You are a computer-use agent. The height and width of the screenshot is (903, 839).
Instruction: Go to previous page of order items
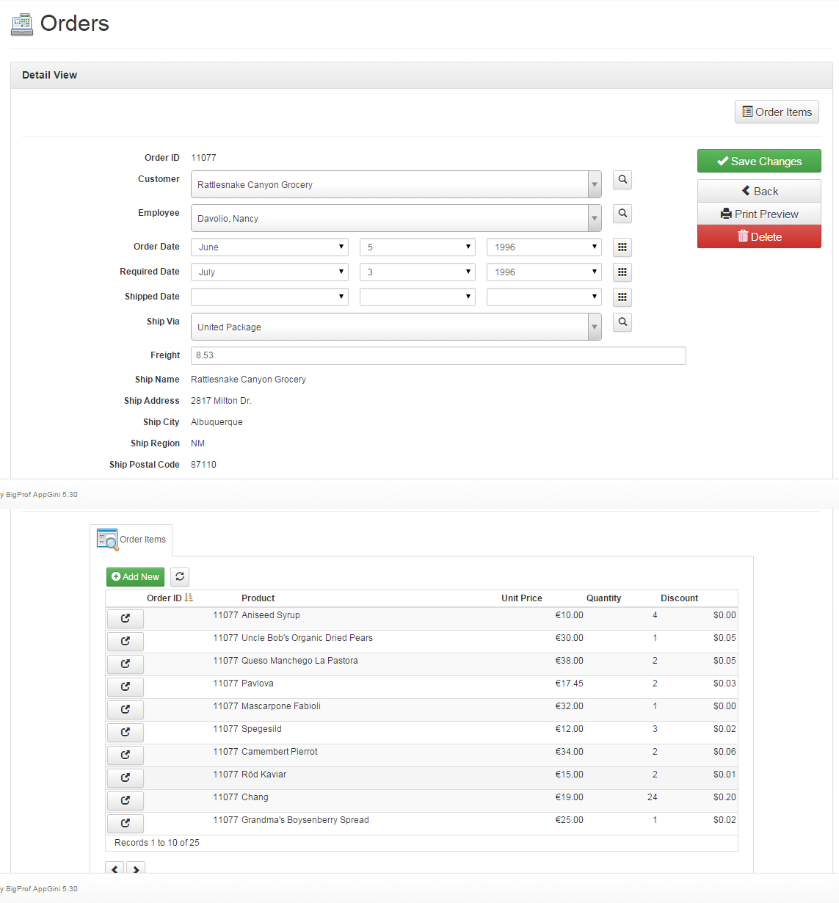115,869
